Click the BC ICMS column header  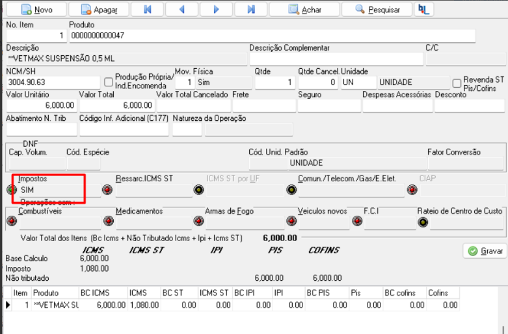103,293
